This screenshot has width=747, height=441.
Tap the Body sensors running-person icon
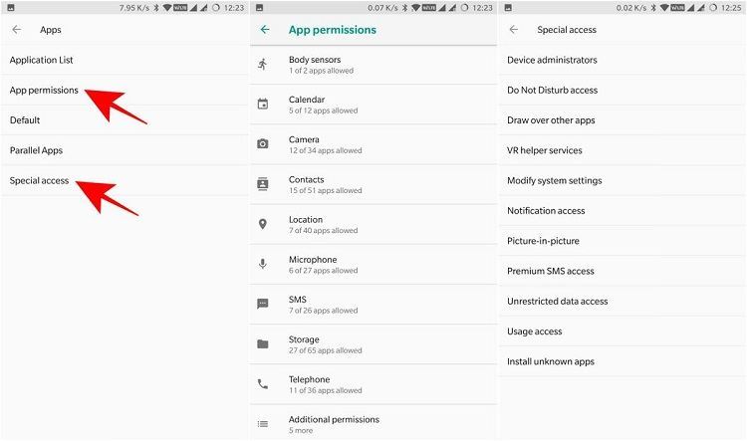point(263,65)
